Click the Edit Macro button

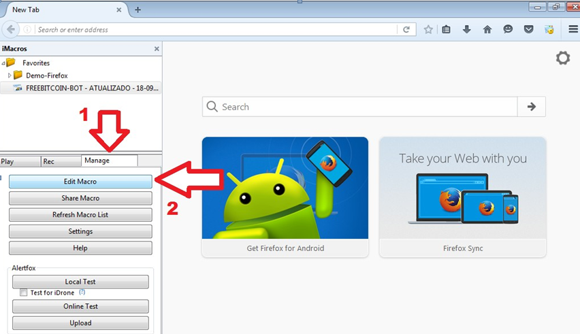coord(80,182)
